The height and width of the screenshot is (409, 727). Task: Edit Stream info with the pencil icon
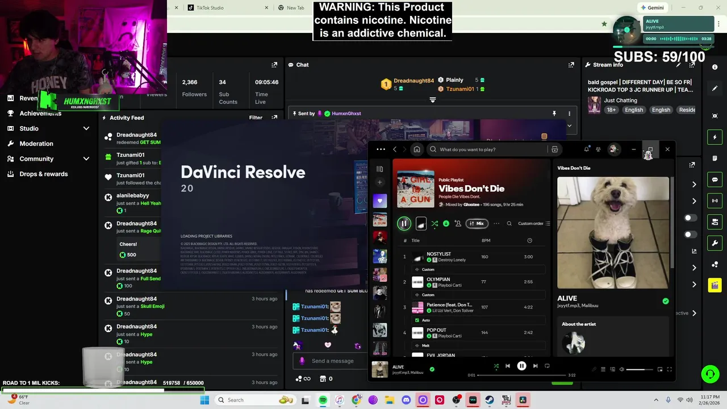coord(678,65)
